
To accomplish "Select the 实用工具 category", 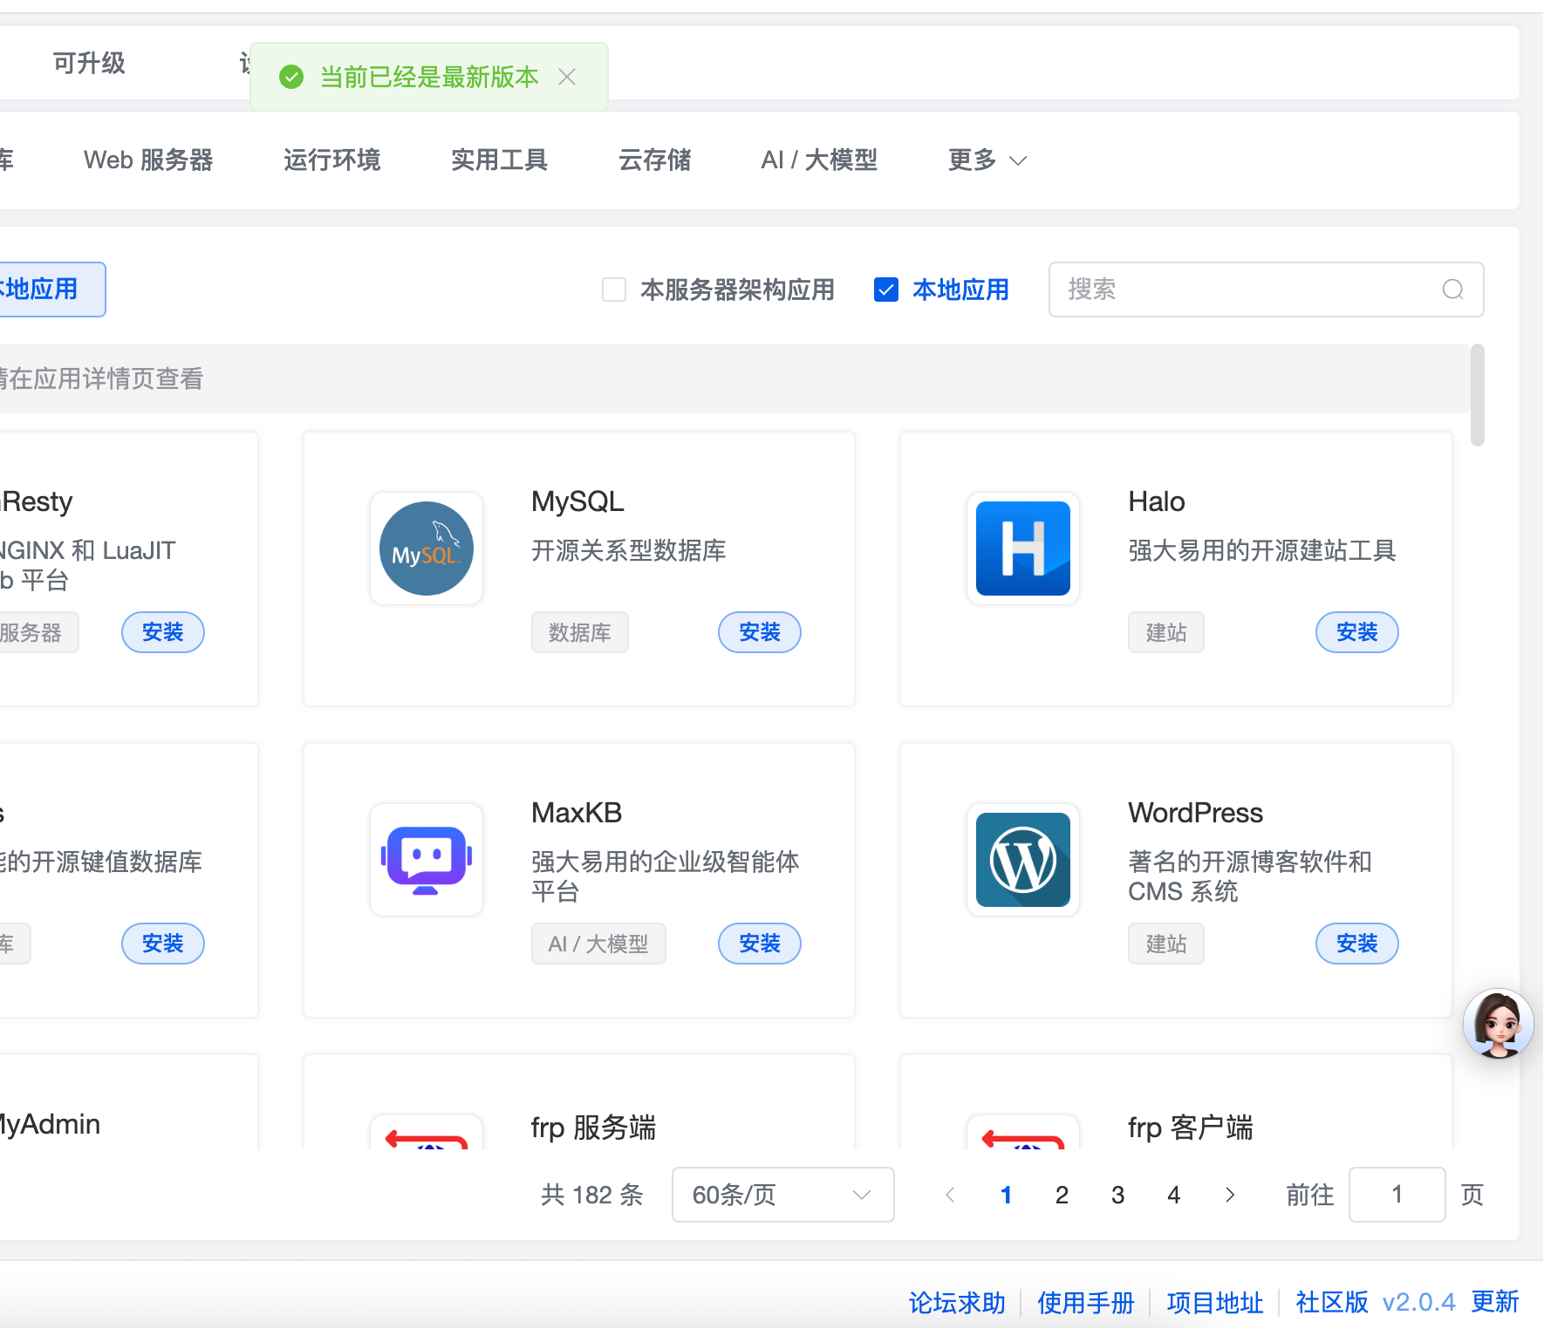I will pyautogui.click(x=499, y=160).
